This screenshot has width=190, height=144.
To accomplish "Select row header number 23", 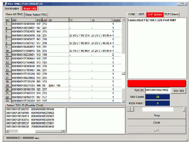I will click(x=8, y=101).
